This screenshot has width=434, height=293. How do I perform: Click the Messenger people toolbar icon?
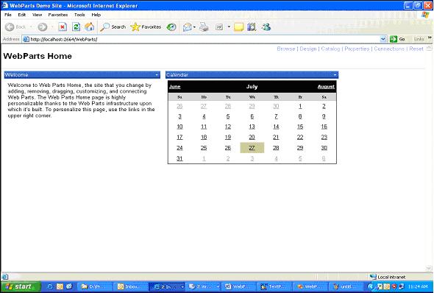[x=266, y=27]
